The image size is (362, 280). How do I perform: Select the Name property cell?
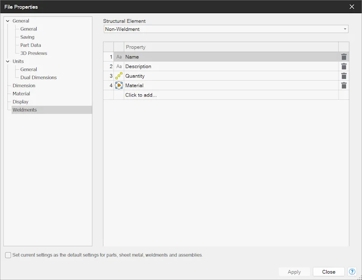tap(231, 57)
